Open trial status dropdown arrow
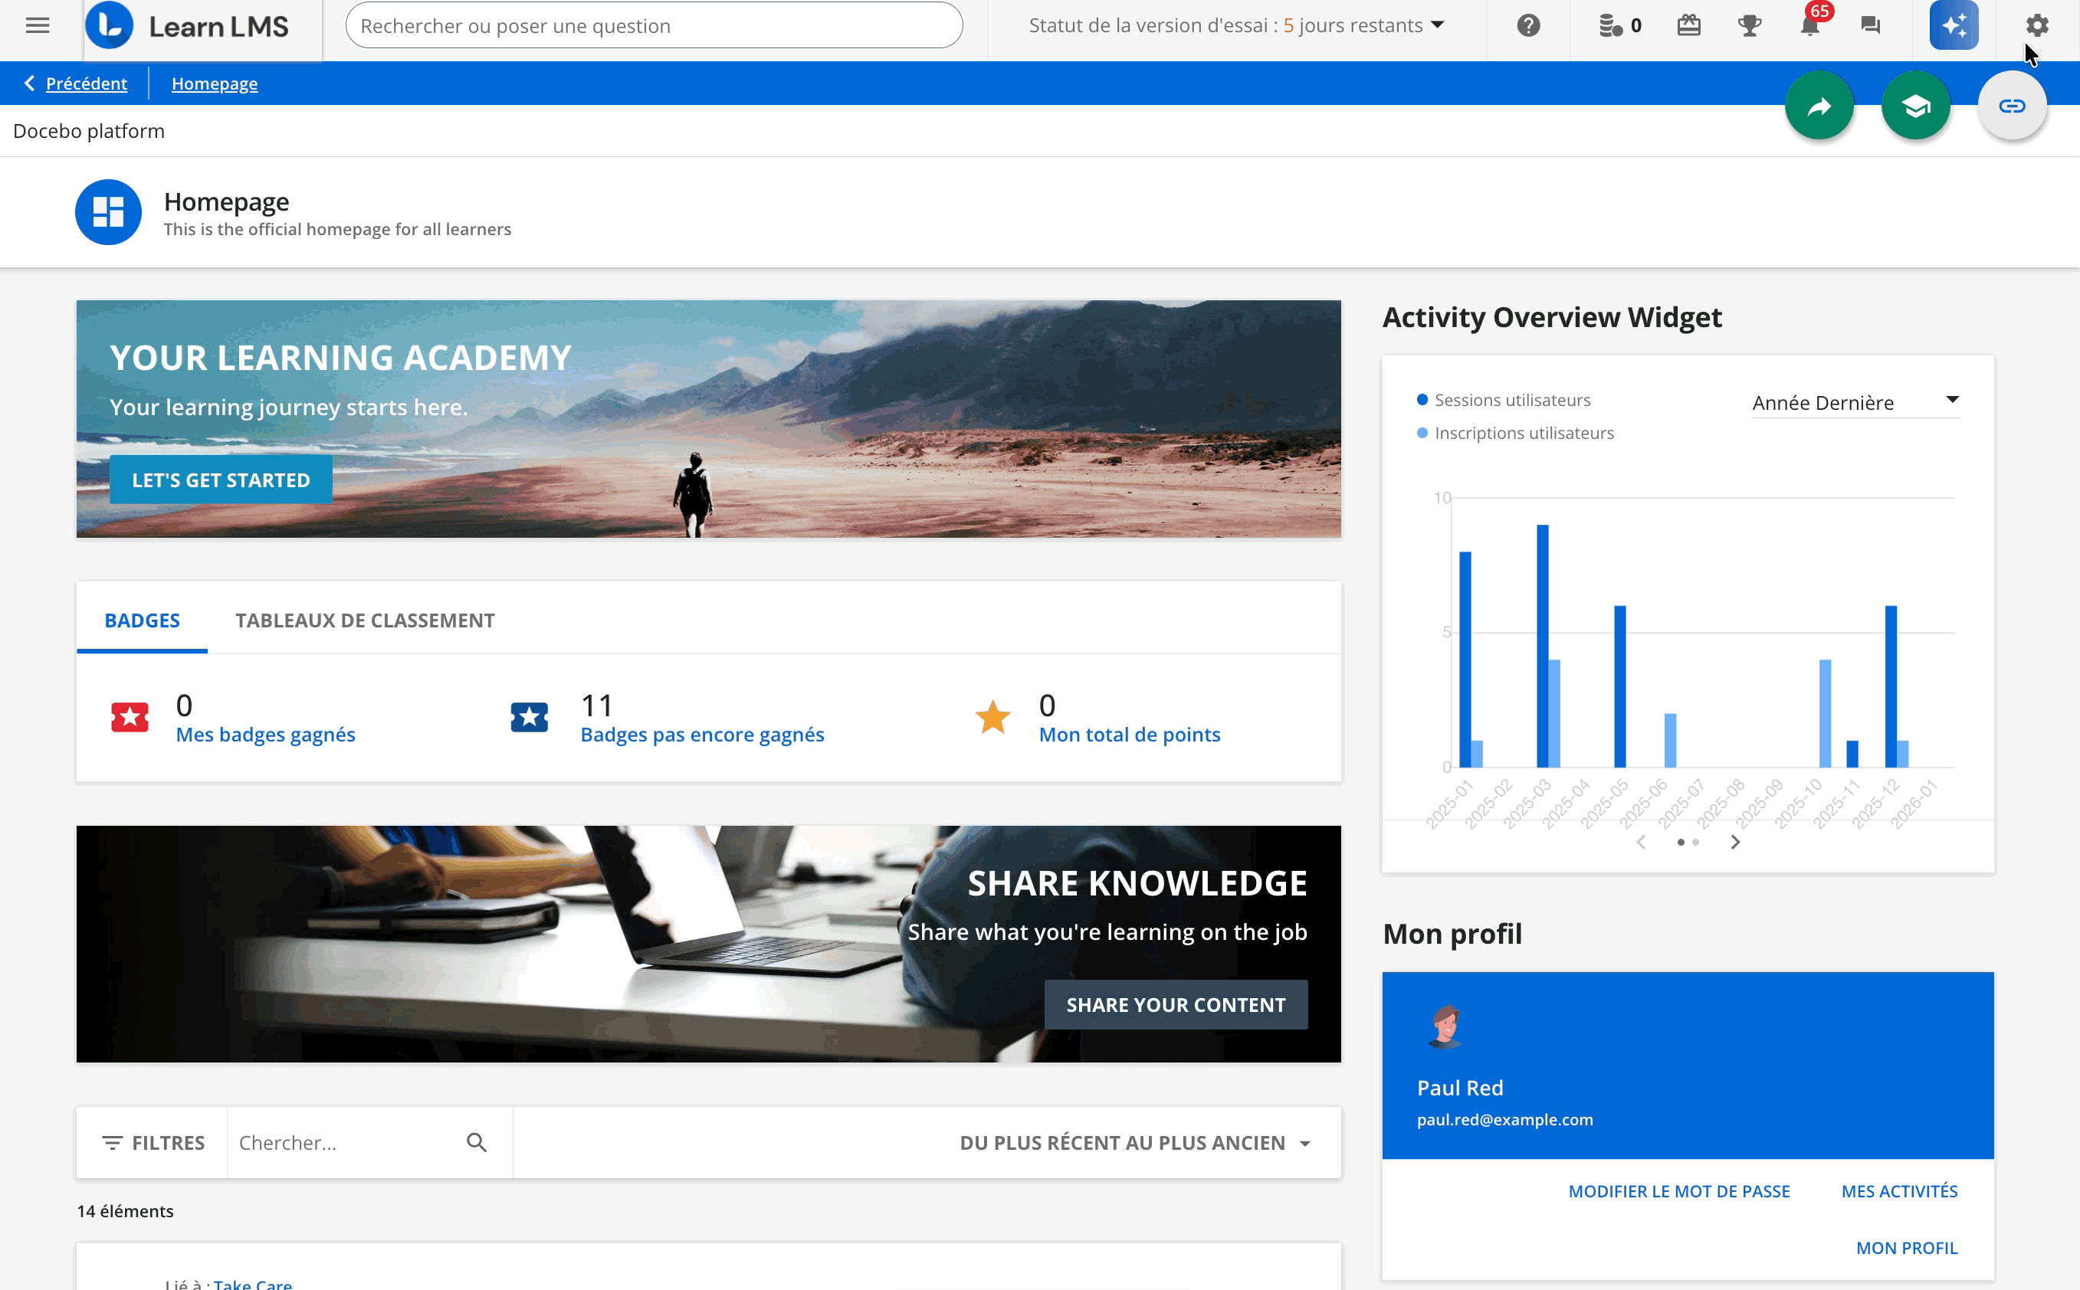The image size is (2080, 1290). (1437, 25)
